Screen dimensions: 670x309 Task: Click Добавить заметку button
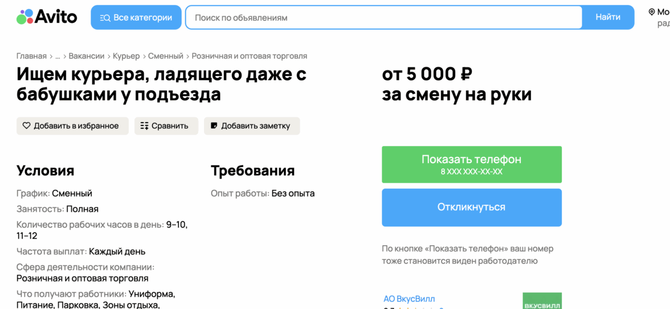(252, 126)
